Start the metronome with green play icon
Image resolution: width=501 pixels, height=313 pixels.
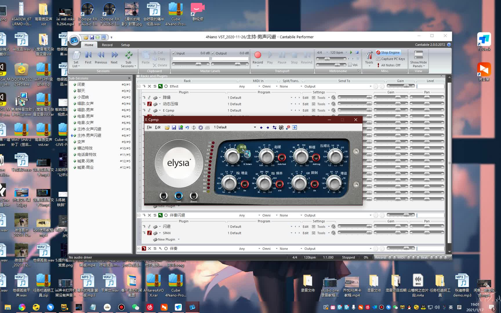click(351, 52)
